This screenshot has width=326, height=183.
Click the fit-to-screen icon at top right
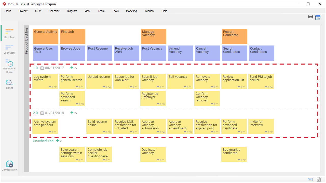[x=310, y=18]
